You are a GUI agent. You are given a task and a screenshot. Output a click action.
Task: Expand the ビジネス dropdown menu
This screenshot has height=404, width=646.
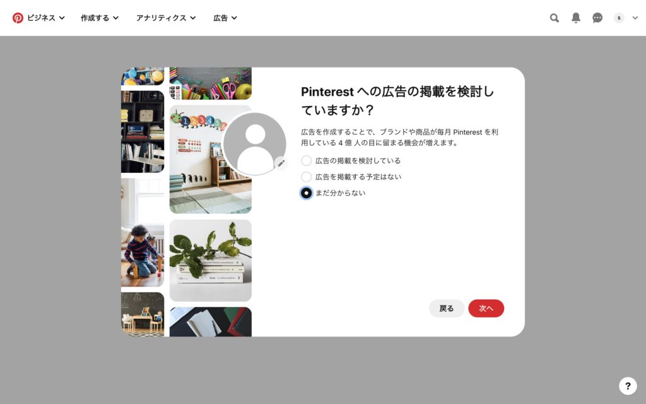(x=45, y=18)
